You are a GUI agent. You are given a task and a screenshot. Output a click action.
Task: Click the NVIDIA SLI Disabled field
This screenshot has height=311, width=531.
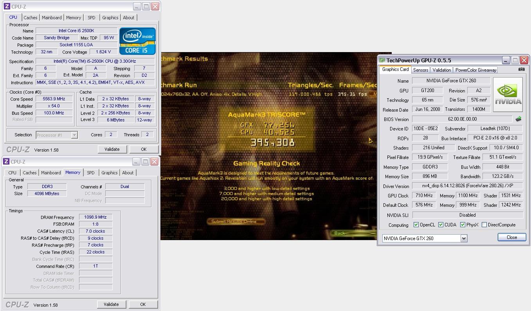click(x=468, y=215)
